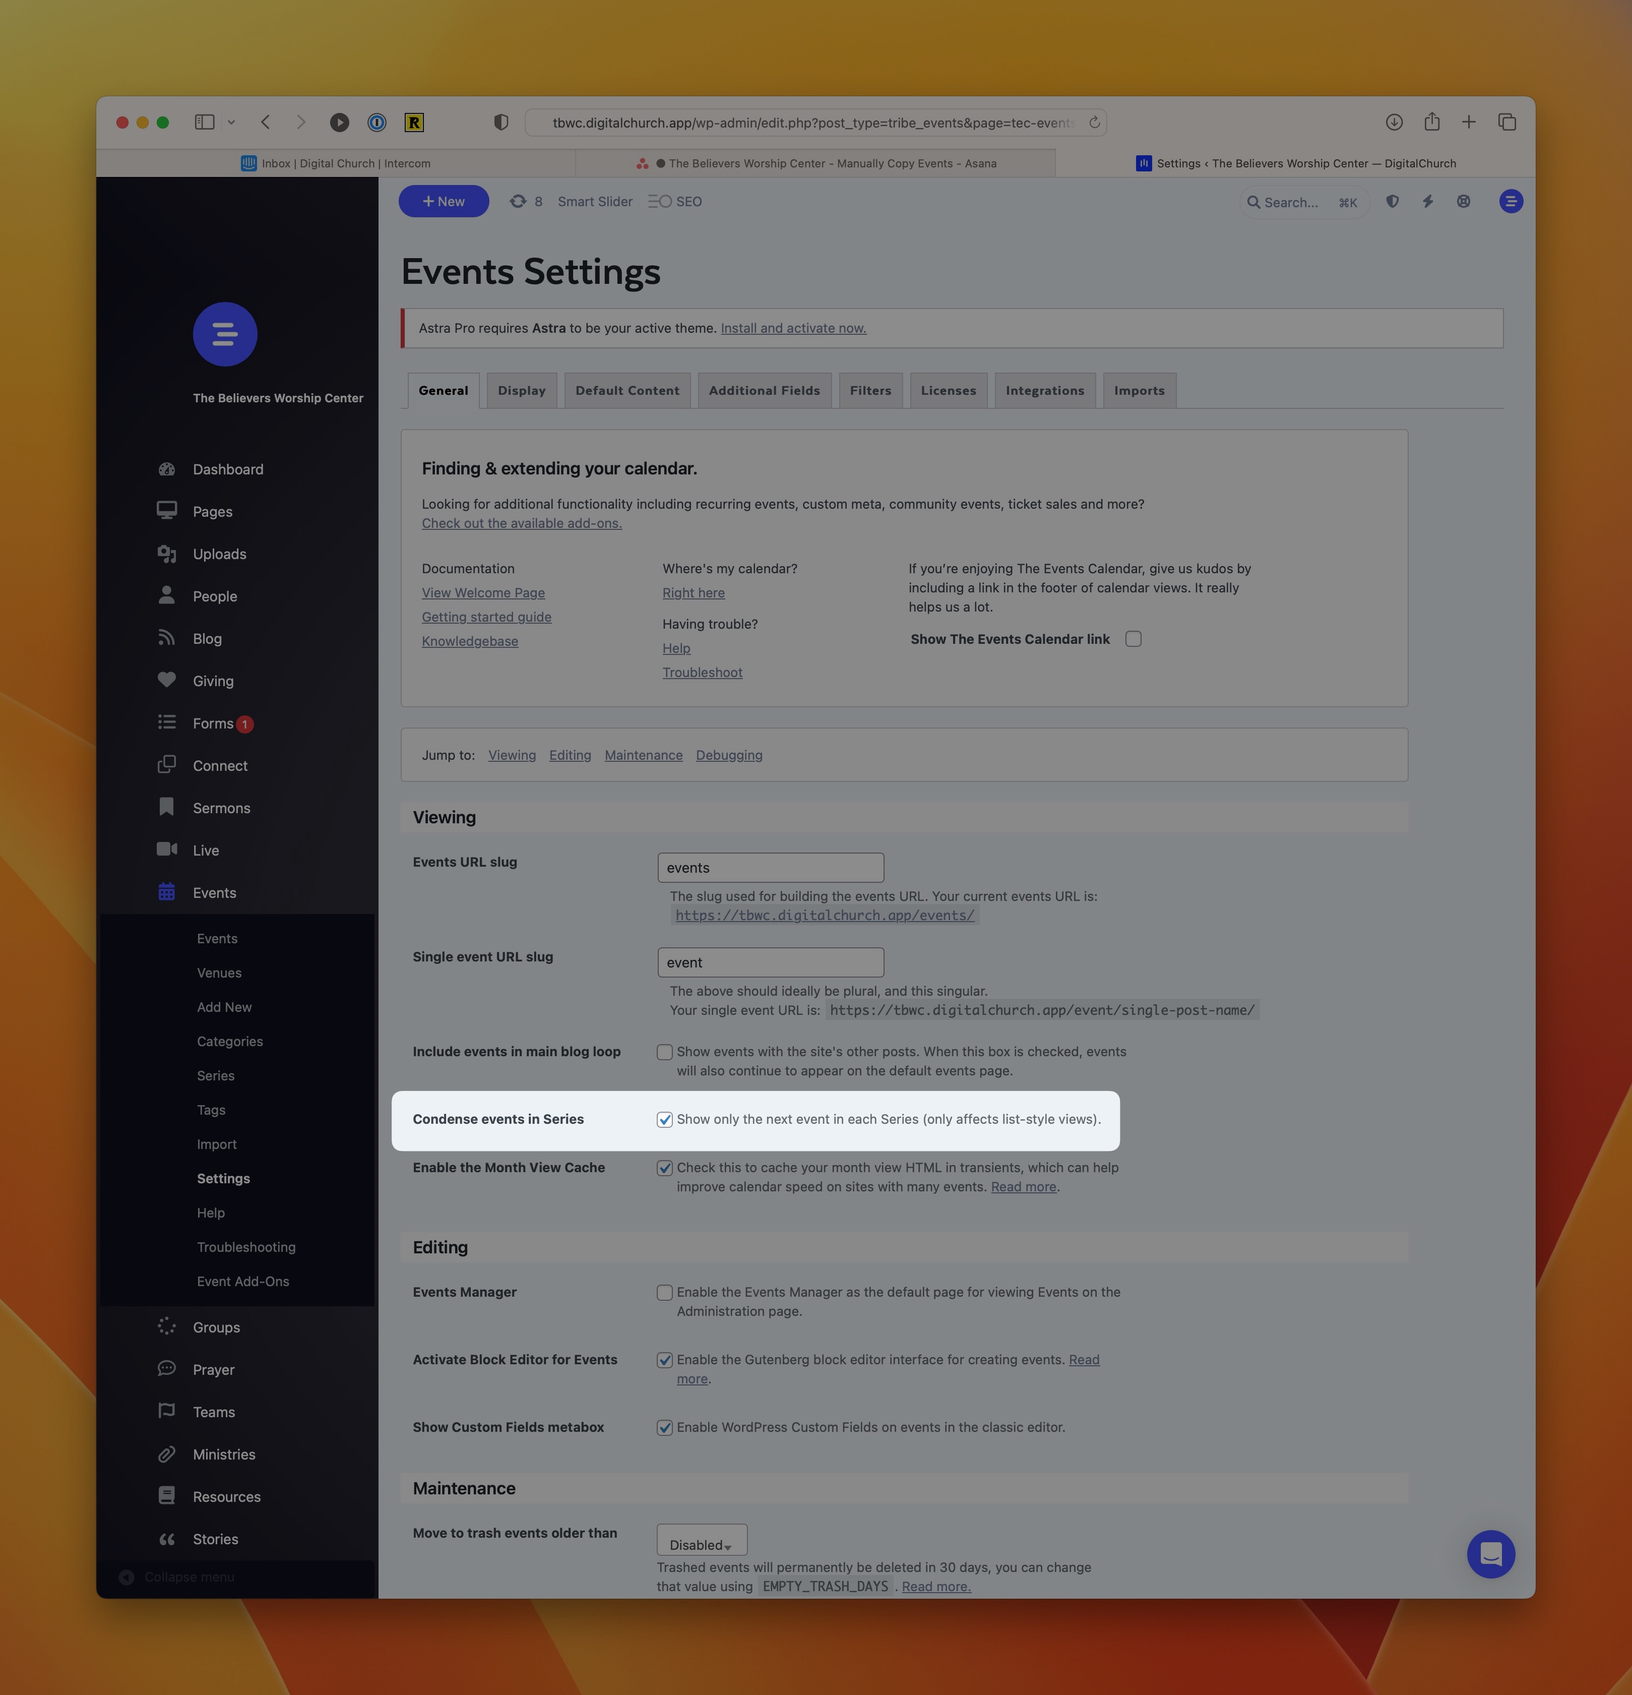
Task: Open Prayer in the sidebar
Action: pos(214,1370)
